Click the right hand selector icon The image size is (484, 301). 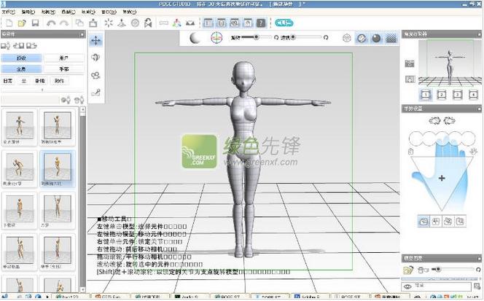pyautogui.click(x=450, y=121)
